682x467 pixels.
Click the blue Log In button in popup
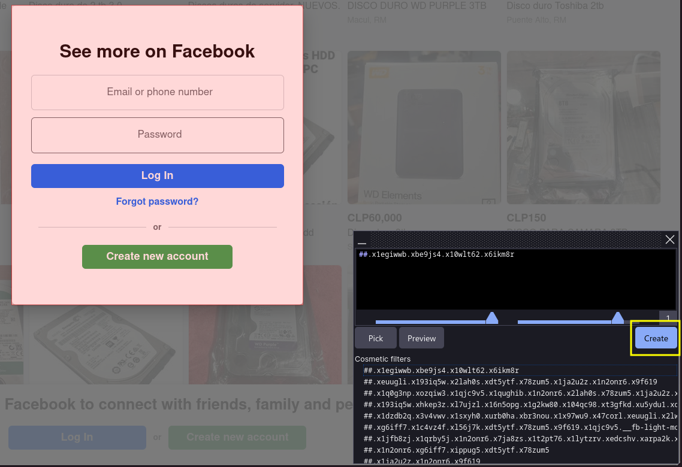(x=158, y=176)
